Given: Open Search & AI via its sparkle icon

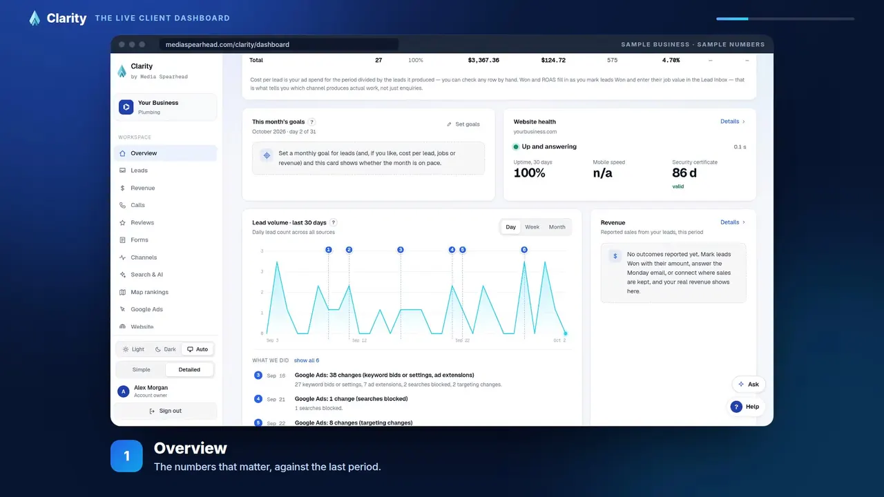Looking at the screenshot, I should 123,275.
